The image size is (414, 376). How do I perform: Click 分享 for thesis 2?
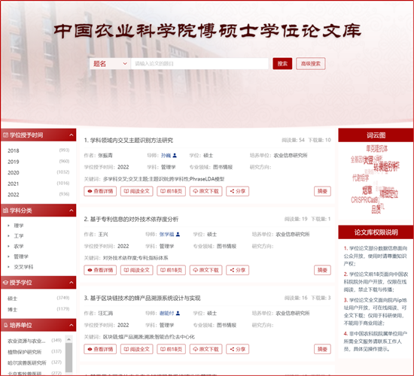click(x=238, y=270)
